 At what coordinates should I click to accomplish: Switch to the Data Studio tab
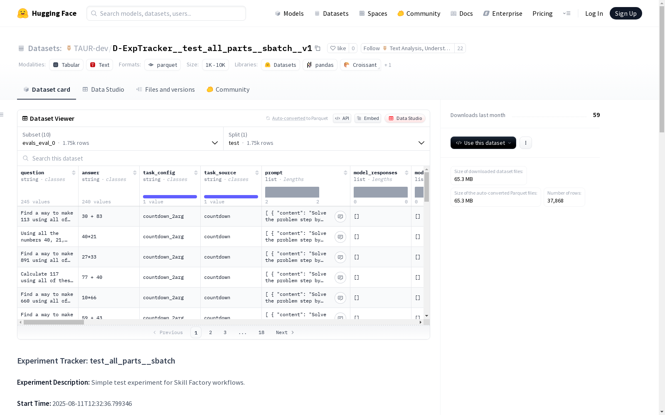[103, 89]
